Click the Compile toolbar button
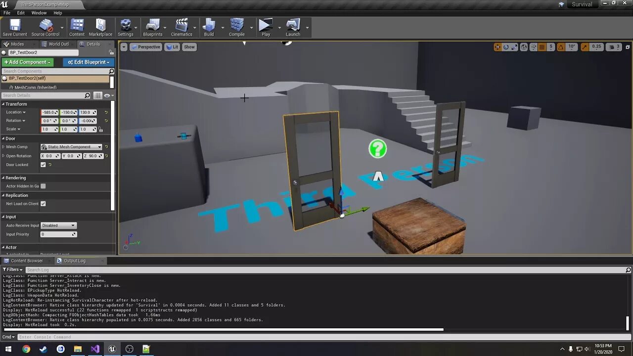This screenshot has height=356, width=633. tap(237, 28)
